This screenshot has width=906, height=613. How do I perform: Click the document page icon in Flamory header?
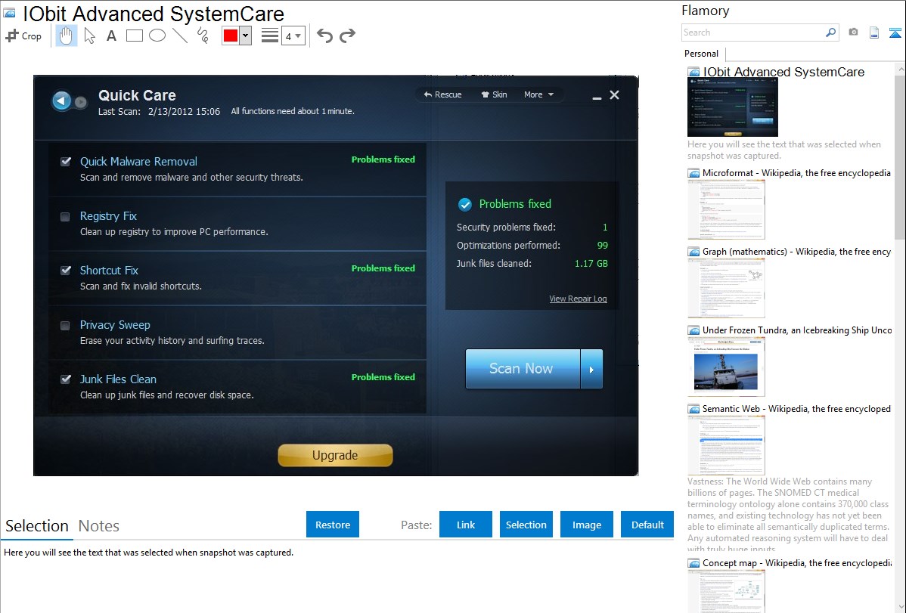pos(874,33)
